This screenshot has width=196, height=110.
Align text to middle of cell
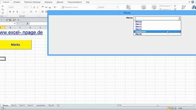tap(46, 7)
